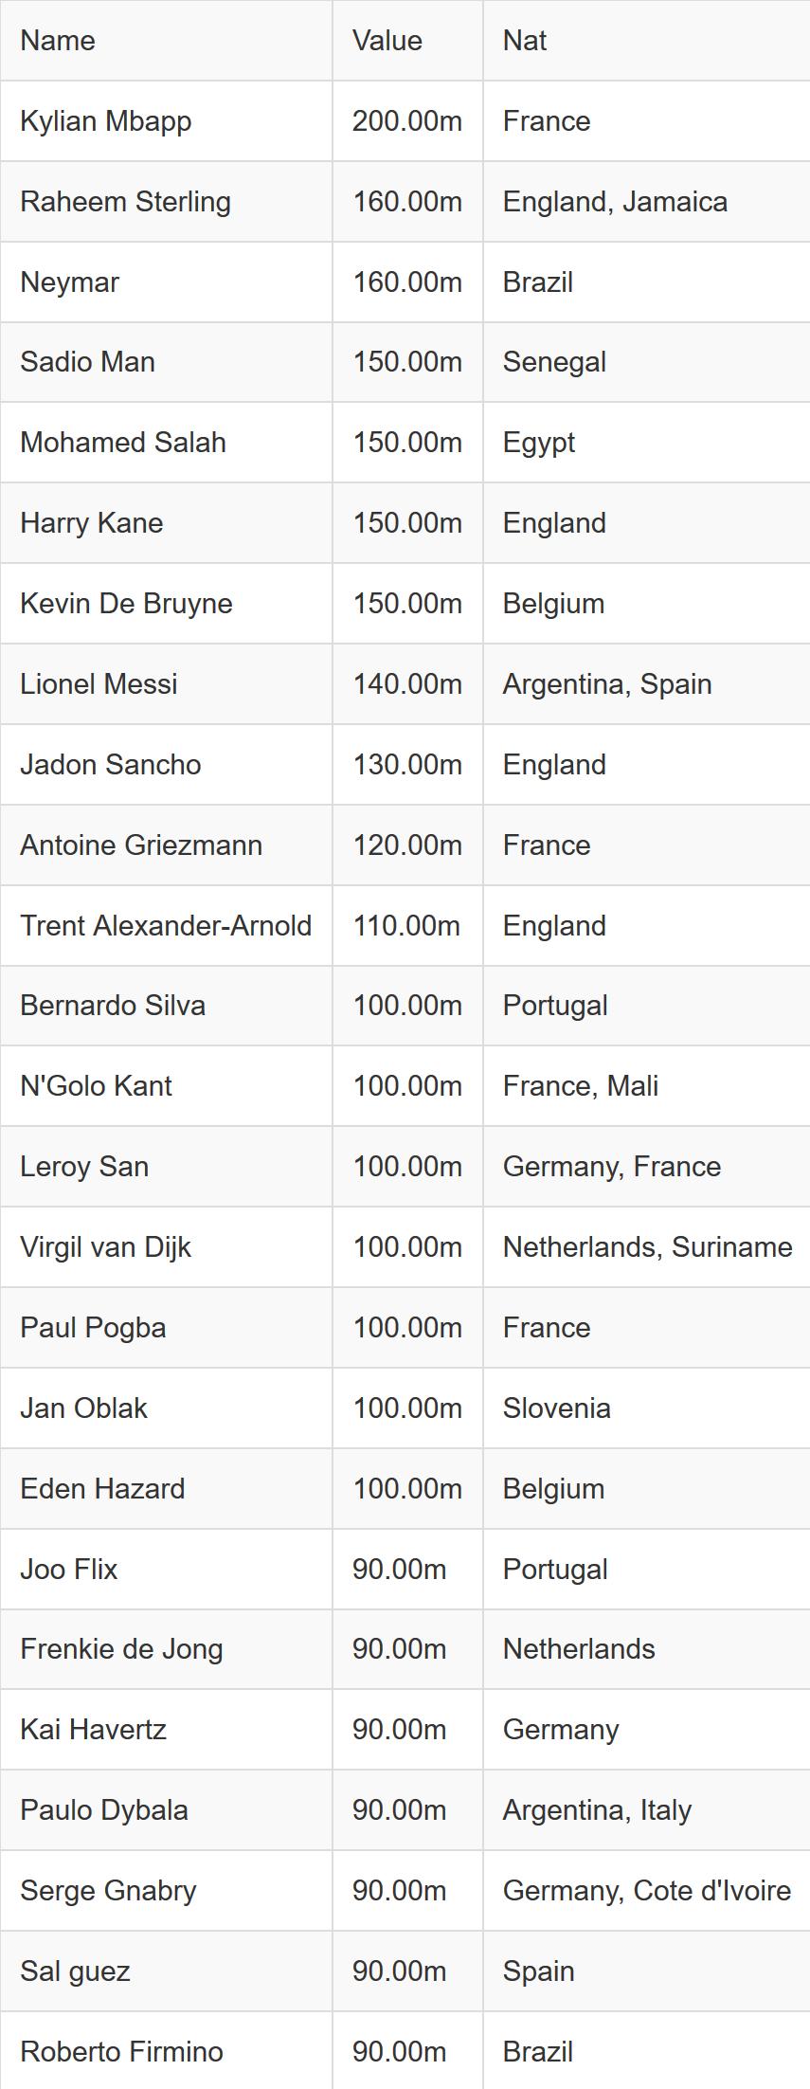The width and height of the screenshot is (810, 2089).
Task: Click the Antoine Griezmann name cell
Action: point(141,845)
